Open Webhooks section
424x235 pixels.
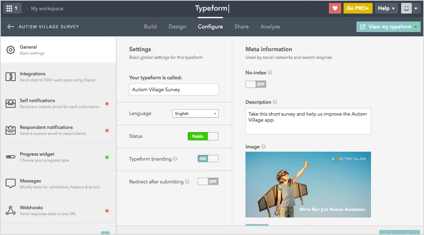coord(58,210)
